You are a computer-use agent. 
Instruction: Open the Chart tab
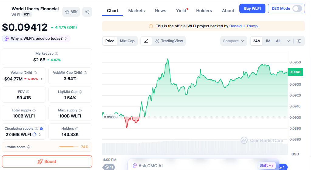tap(113, 11)
